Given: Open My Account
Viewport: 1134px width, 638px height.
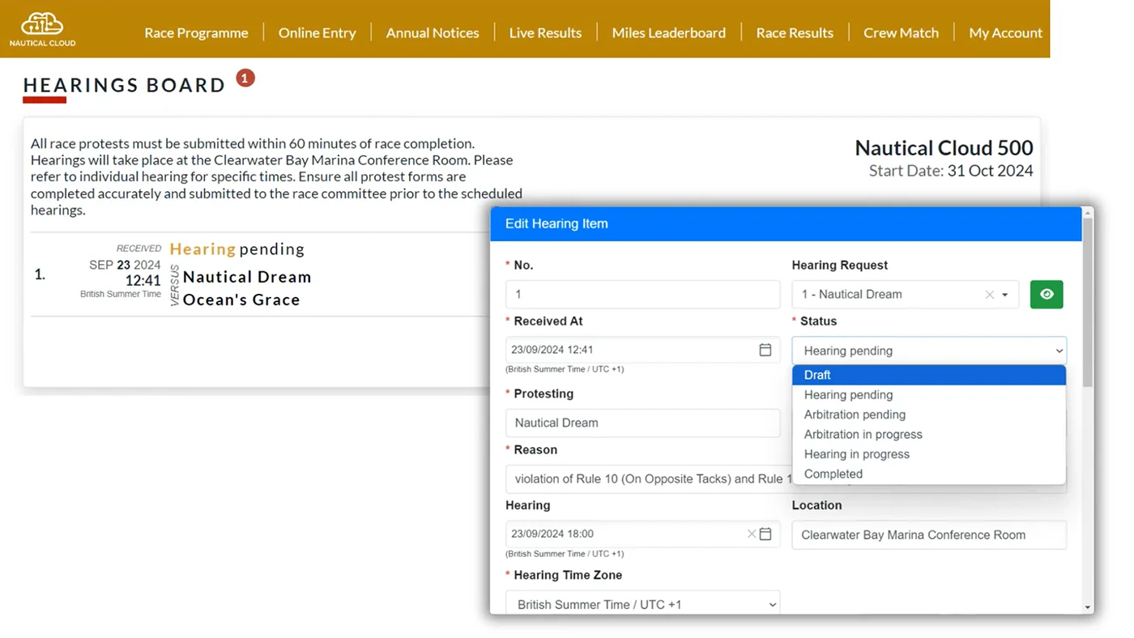Looking at the screenshot, I should click(1005, 32).
